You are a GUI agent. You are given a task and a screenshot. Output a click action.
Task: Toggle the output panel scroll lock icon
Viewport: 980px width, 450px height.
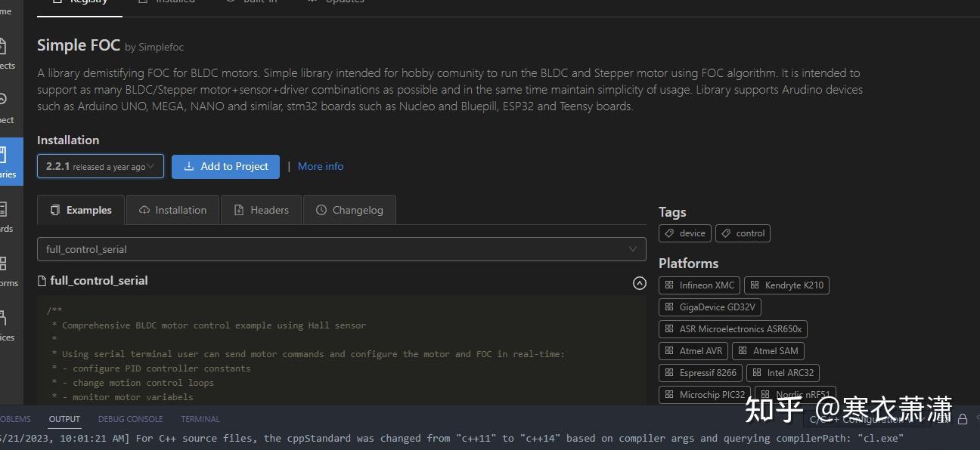click(x=963, y=419)
